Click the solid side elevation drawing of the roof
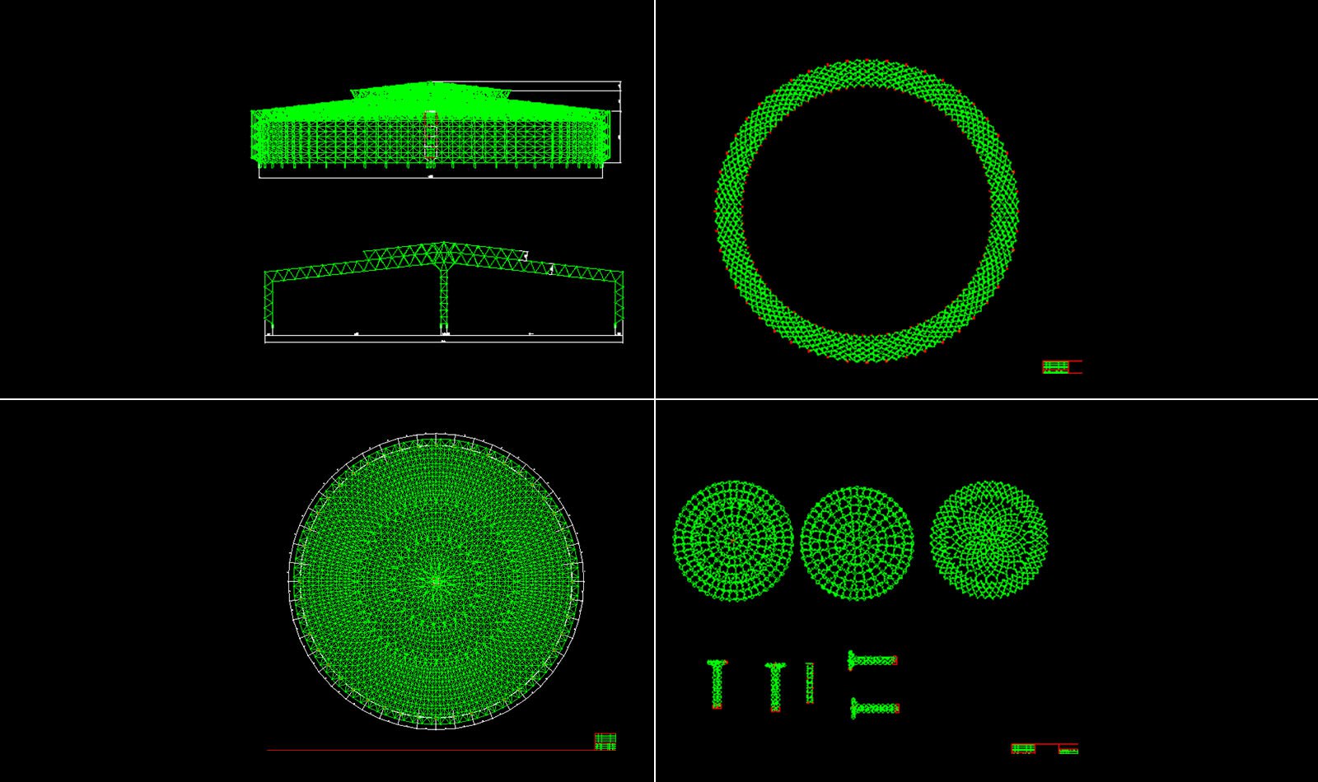 coord(428,132)
